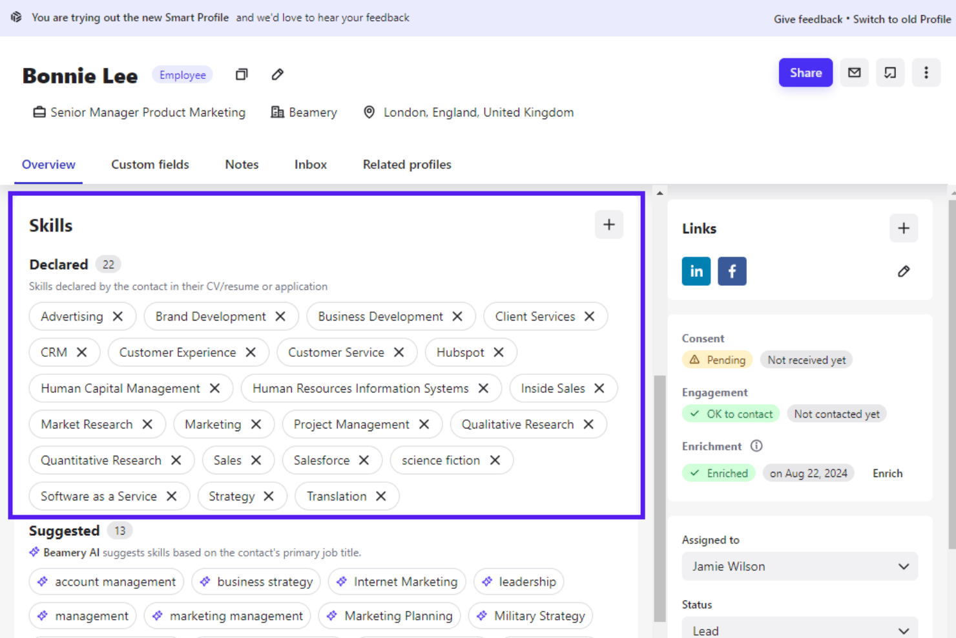Open the Assigned to Jamie Wilson dropdown
Image resolution: width=956 pixels, height=638 pixels.
[800, 566]
